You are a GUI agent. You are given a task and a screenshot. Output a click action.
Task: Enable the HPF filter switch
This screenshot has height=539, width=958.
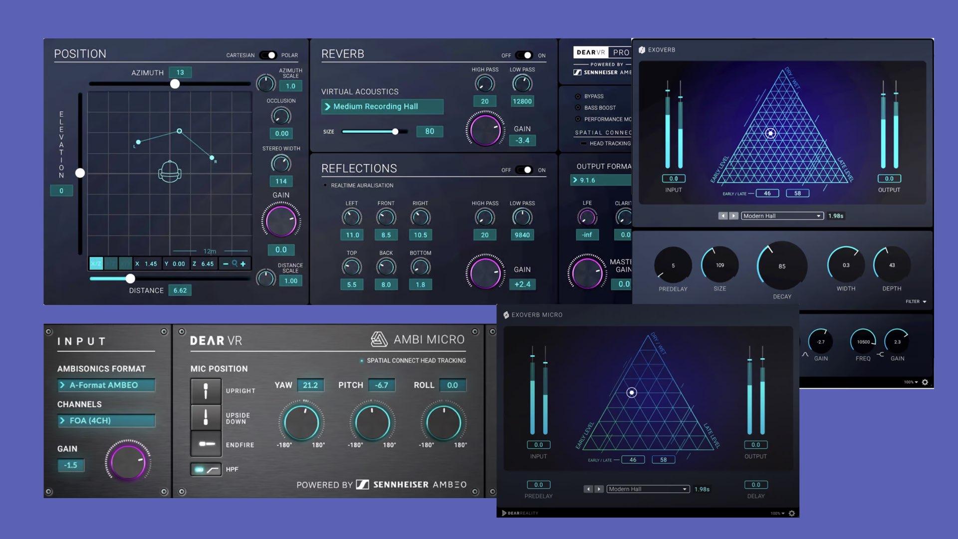click(x=206, y=470)
